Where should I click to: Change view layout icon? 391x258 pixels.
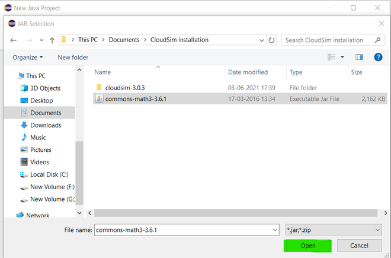tap(331, 57)
